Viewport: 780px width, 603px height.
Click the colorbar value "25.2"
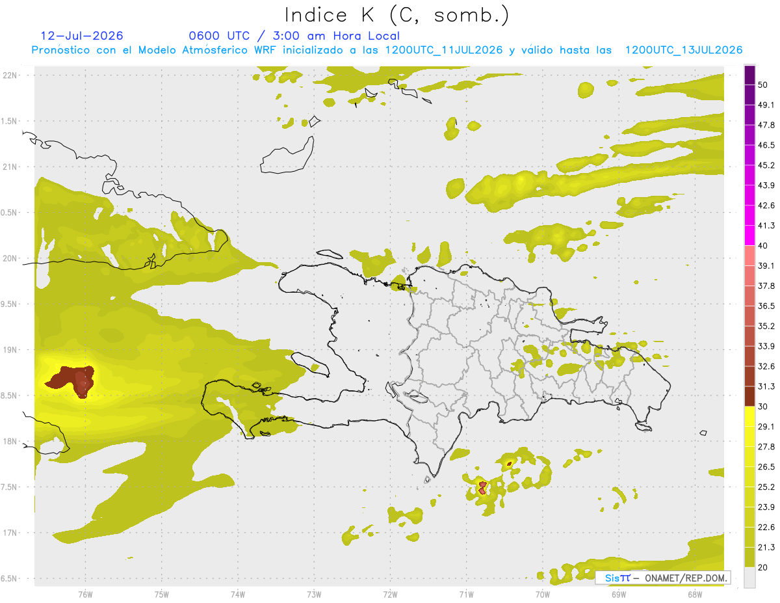pos(766,487)
